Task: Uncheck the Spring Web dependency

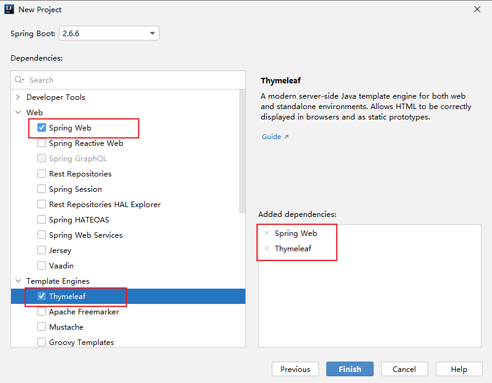Action: 41,127
